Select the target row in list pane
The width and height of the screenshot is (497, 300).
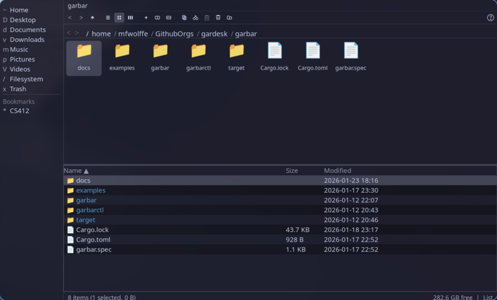pos(280,220)
